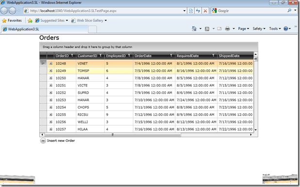The width and height of the screenshot is (300, 187).
Task: Open Print options dropdown arrow
Action: click(x=233, y=29)
